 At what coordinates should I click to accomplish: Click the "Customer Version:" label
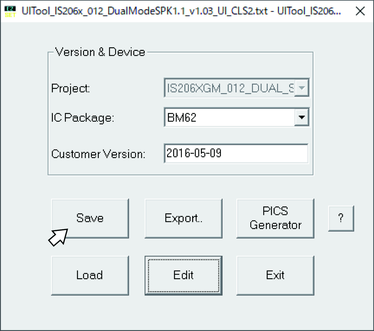coord(98,154)
